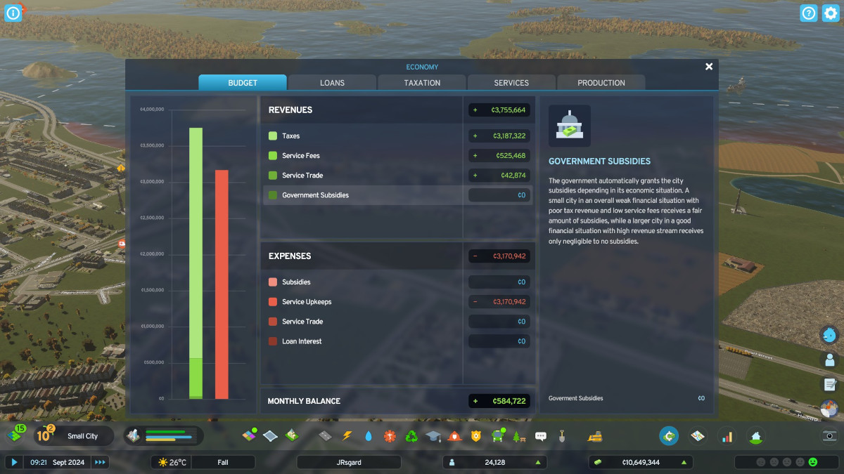Open the Production tab
The height and width of the screenshot is (474, 844).
(x=601, y=83)
